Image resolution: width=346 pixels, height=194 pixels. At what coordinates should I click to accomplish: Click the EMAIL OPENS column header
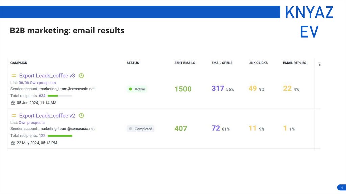(x=222, y=63)
